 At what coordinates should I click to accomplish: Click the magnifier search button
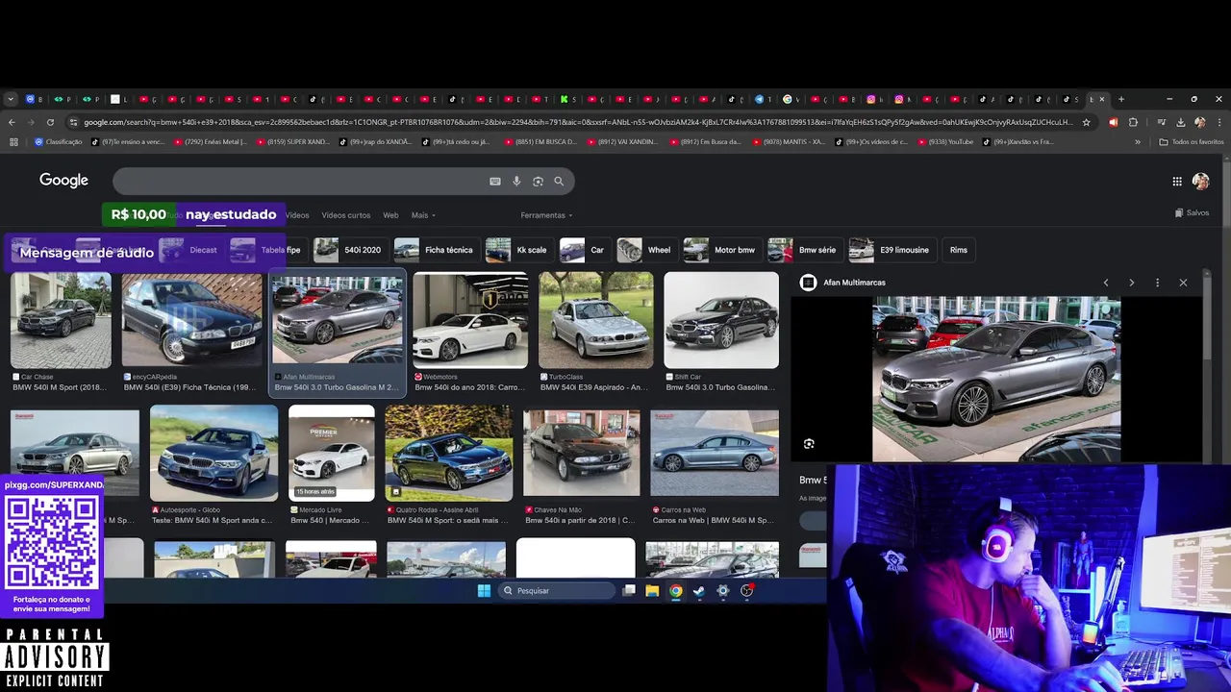(559, 181)
